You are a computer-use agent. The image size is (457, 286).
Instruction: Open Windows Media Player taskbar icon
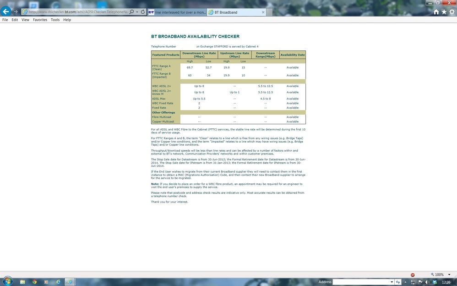coord(46,282)
